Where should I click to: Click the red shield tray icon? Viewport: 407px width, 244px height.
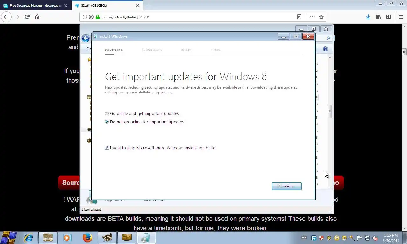pos(321,238)
